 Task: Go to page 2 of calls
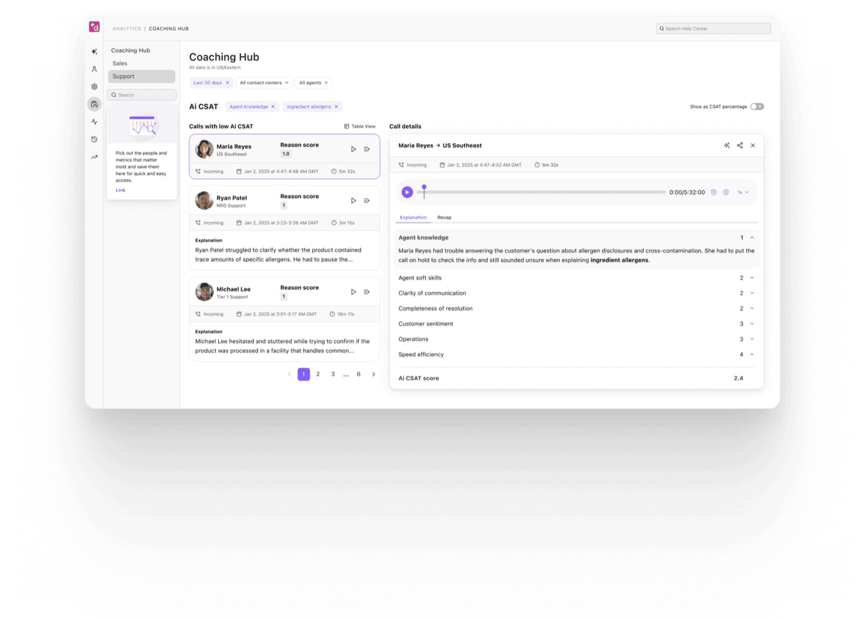point(318,374)
